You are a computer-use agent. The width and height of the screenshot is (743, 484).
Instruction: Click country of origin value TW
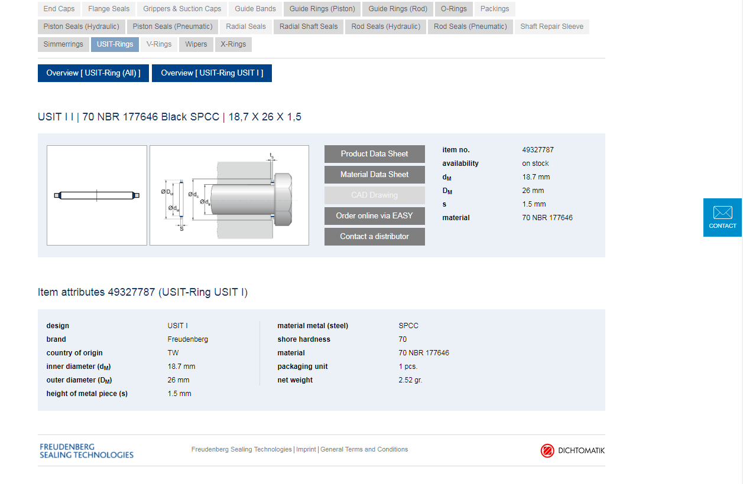pos(173,353)
